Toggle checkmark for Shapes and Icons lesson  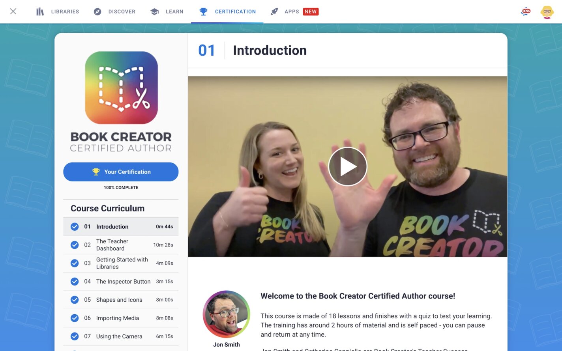click(75, 300)
